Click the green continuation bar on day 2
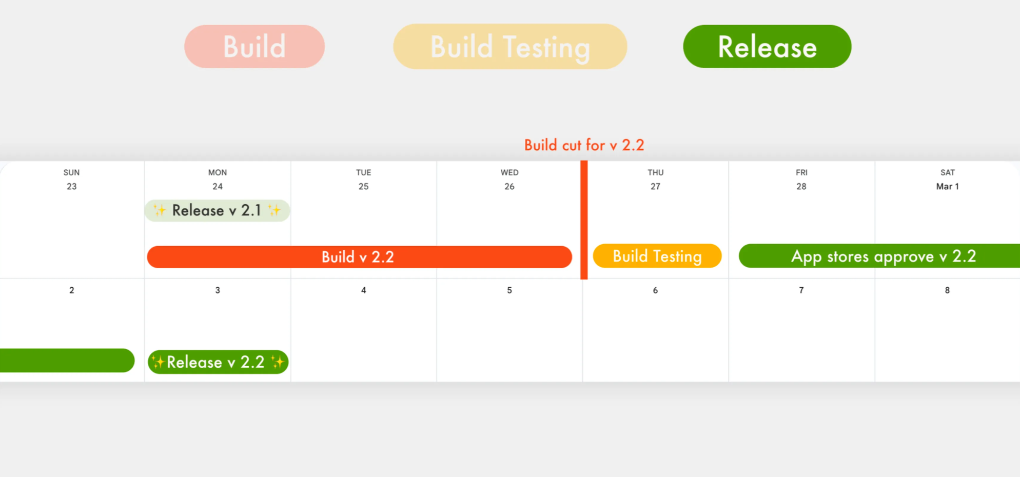Screen dimensions: 1020x477 (x=67, y=361)
